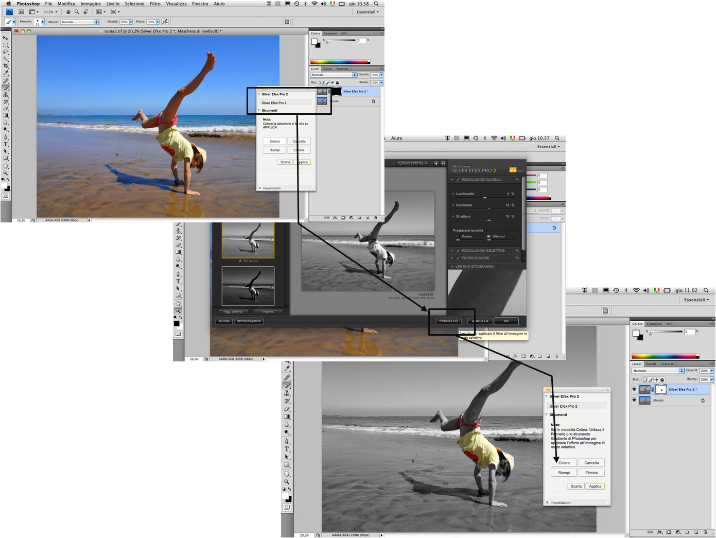Toggle the Regolazioni Selettive checkbox
The image size is (716, 538).
pos(458,251)
